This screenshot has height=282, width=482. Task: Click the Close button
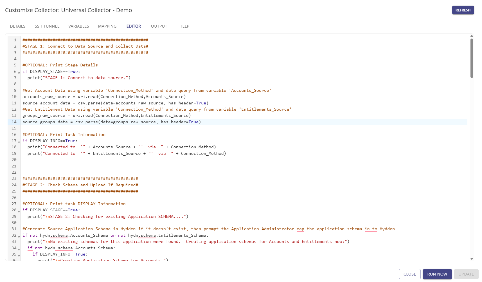(409, 274)
